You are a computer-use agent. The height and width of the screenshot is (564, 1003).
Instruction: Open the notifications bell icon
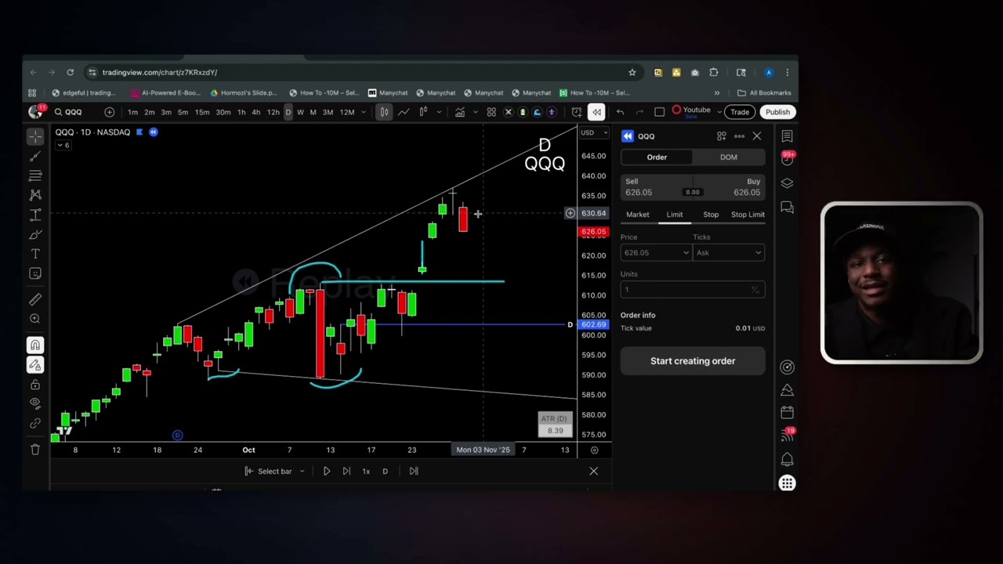[x=787, y=459]
